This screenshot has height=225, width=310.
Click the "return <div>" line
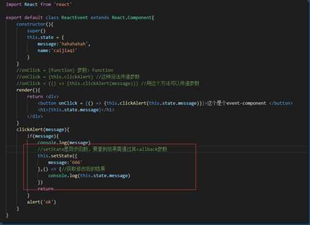[x=43, y=97]
